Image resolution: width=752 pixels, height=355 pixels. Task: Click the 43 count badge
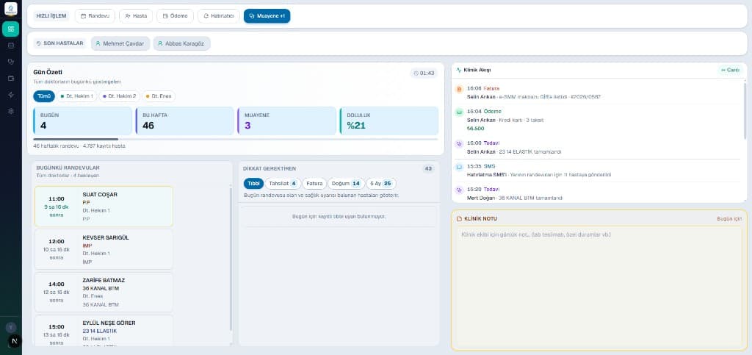coord(428,168)
